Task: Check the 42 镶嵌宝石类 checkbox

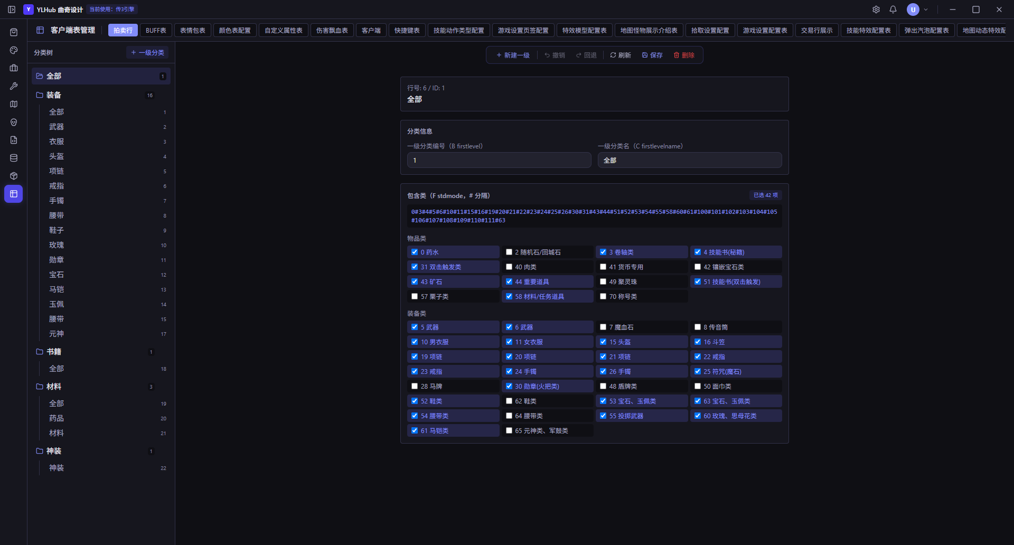Action: point(698,267)
